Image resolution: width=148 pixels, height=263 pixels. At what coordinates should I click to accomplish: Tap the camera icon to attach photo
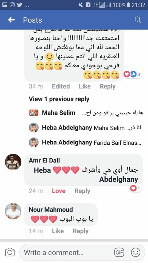[10, 252]
